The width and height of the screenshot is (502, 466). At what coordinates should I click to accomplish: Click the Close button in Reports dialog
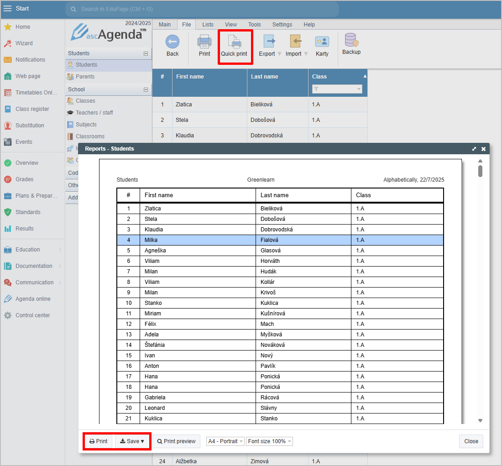pos(471,441)
